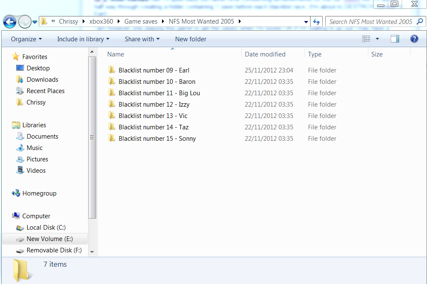This screenshot has width=427, height=284.
Task: Sort files by Date modified column
Action: point(265,54)
